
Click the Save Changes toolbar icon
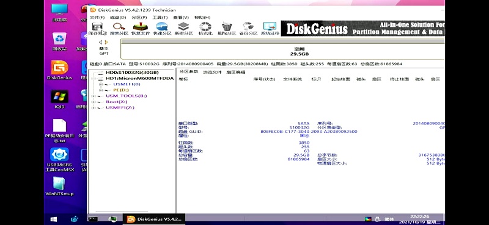98,28
